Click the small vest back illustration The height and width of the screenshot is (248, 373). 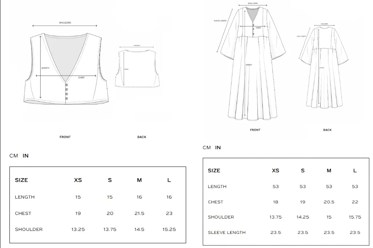[137, 68]
